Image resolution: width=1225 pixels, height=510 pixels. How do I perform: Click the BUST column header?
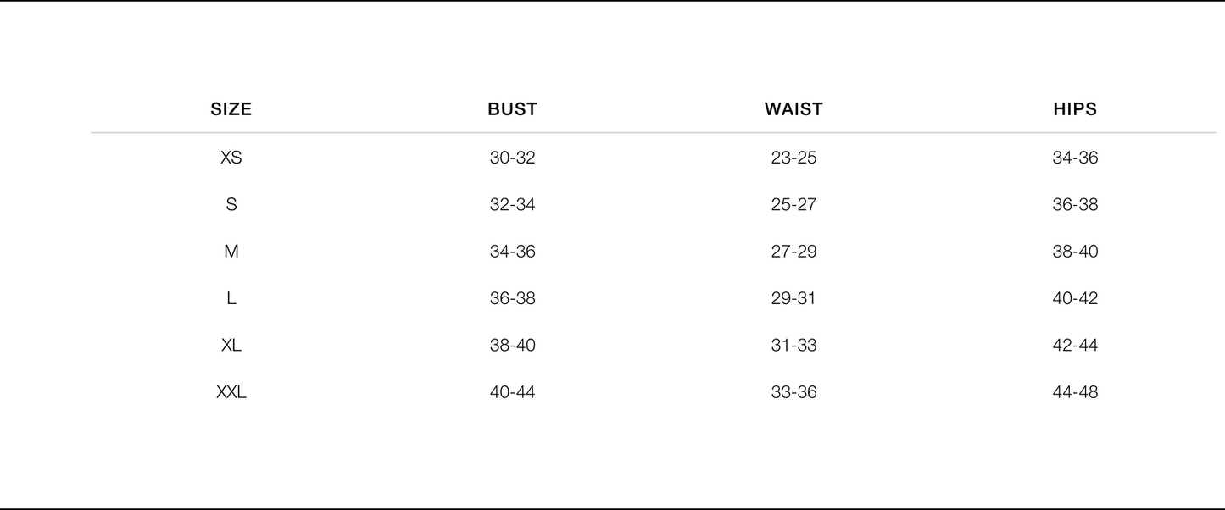coord(512,109)
